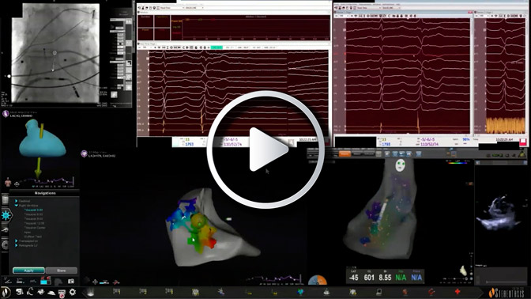Viewport: 531px width, 299px height.
Task: Click the first blue view icon in mapping toolbar
Action: pyautogui.click(x=394, y=154)
